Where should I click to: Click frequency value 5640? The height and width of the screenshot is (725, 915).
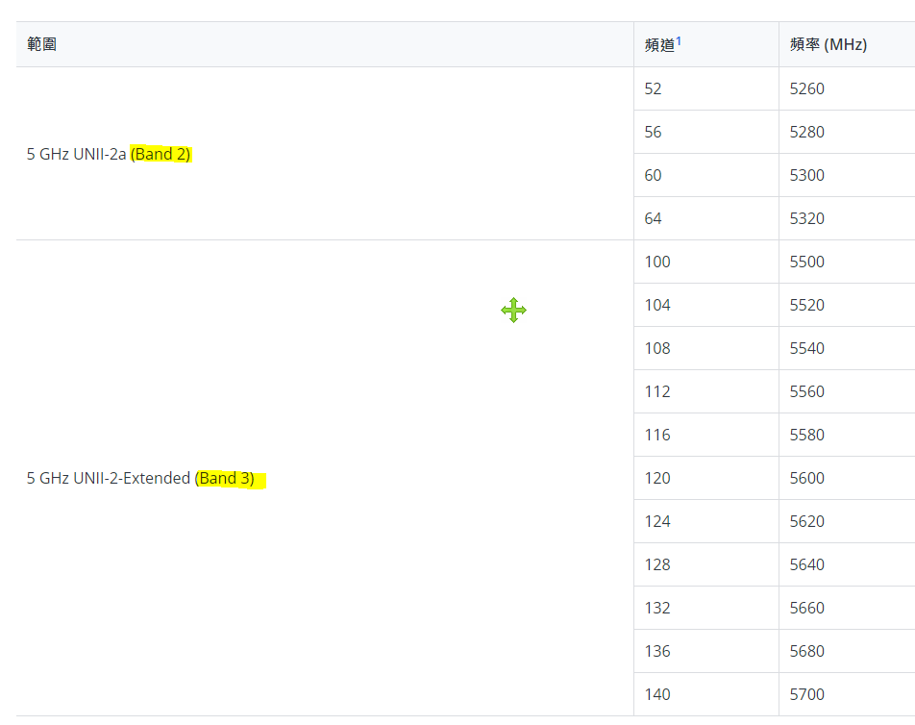click(807, 564)
